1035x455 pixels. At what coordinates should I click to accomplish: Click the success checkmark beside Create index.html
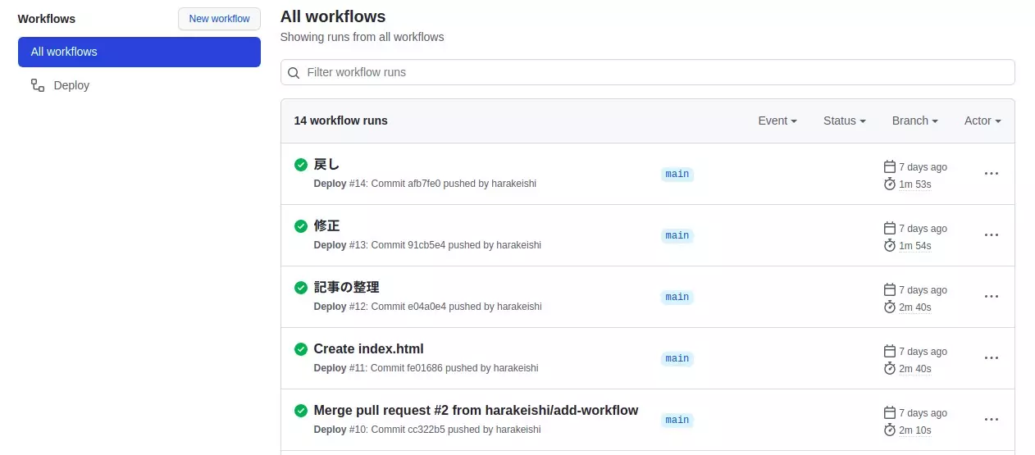pos(301,349)
